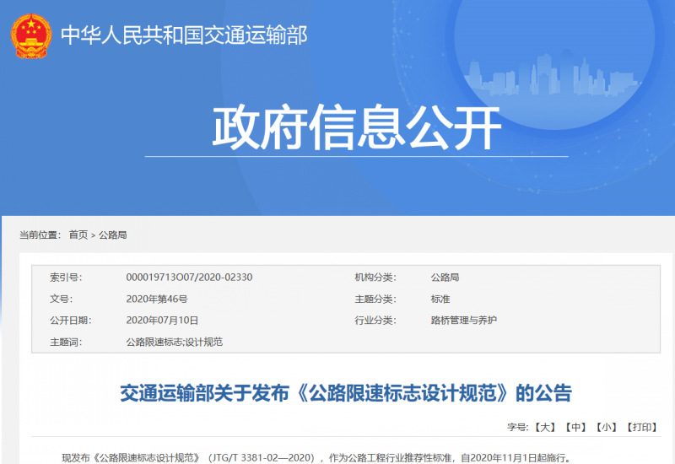Click the document number 2020年第46号

click(156, 299)
